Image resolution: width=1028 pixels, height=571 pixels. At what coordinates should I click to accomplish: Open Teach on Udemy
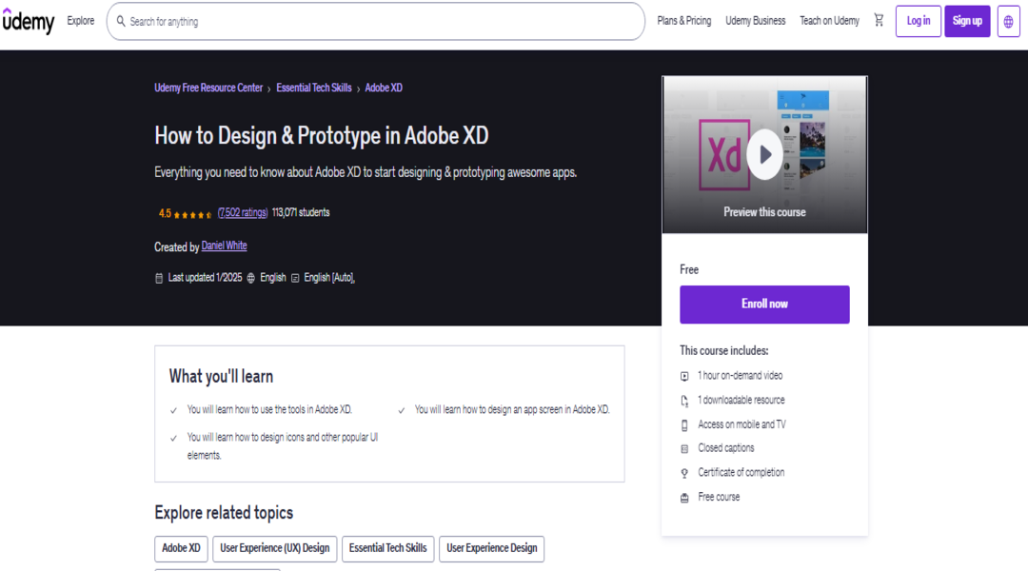829,21
